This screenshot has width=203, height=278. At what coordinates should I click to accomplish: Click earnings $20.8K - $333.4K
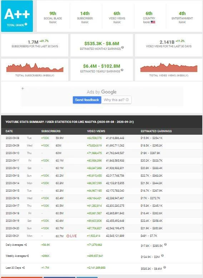[152, 168]
